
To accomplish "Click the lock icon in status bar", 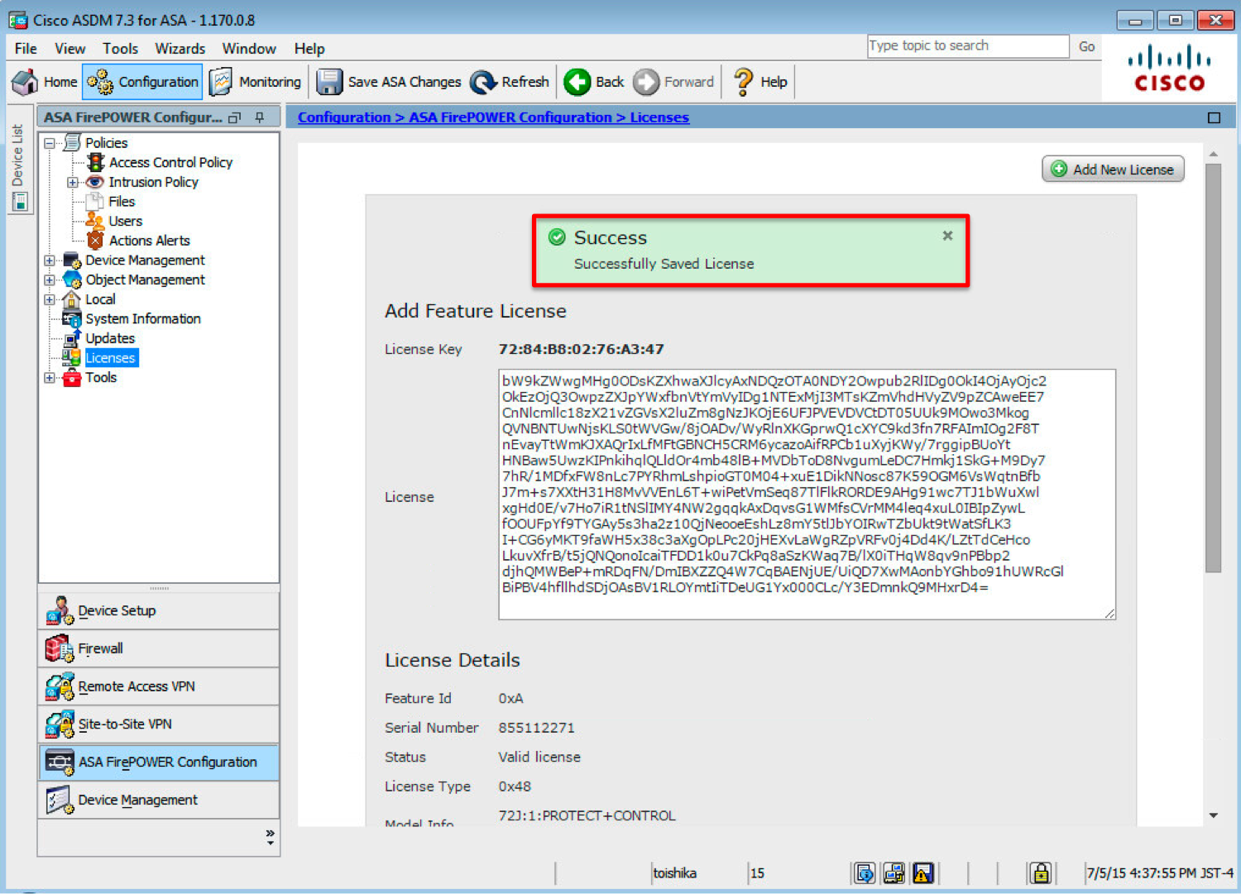I will 1040,872.
